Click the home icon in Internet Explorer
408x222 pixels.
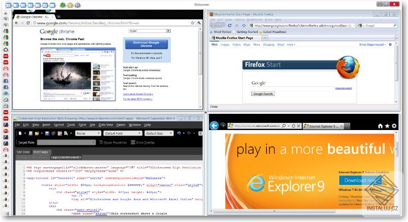380,126
